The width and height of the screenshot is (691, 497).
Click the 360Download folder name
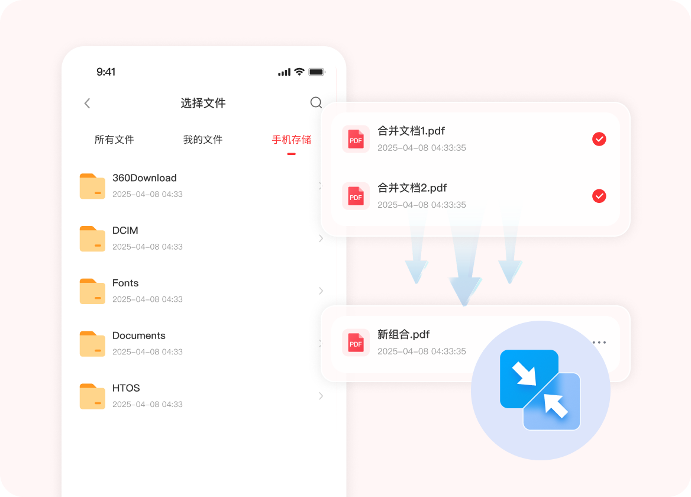[144, 178]
